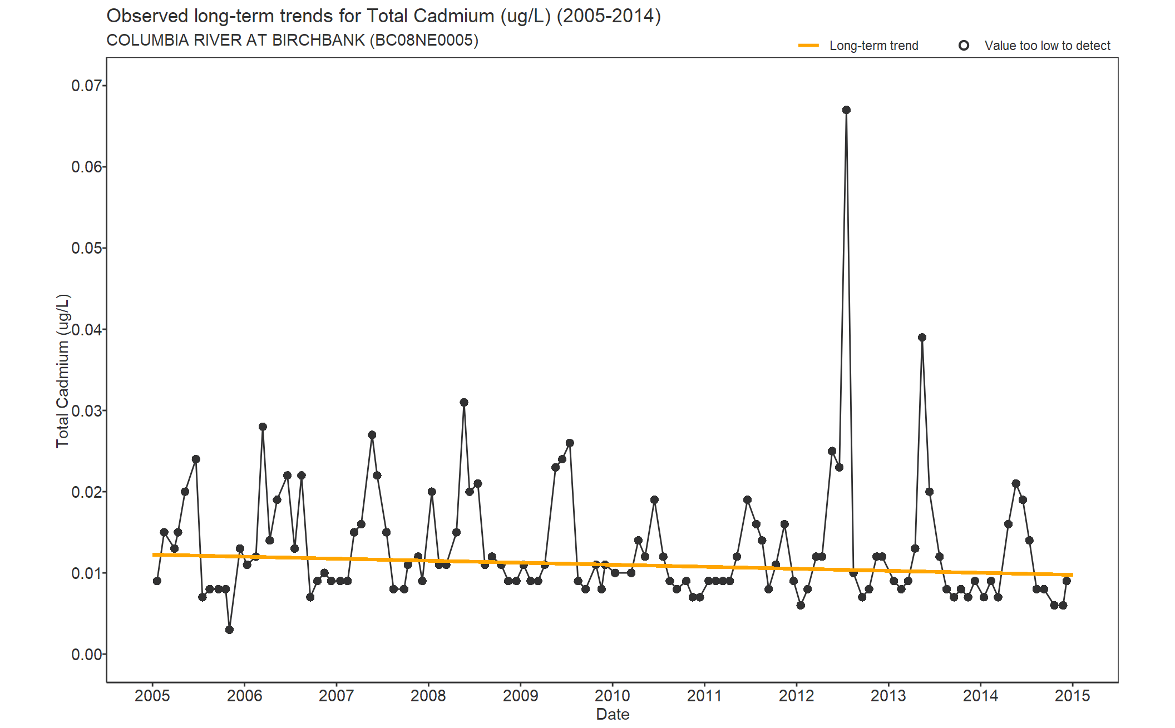This screenshot has height=728, width=1175.
Task: Click the 2009 x-axis label
Action: pyautogui.click(x=520, y=696)
